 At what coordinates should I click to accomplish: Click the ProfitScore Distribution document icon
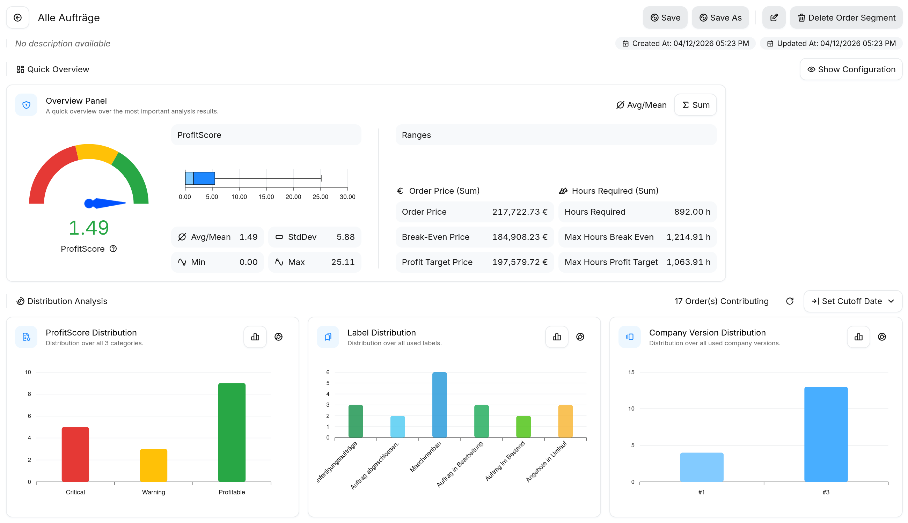click(26, 337)
